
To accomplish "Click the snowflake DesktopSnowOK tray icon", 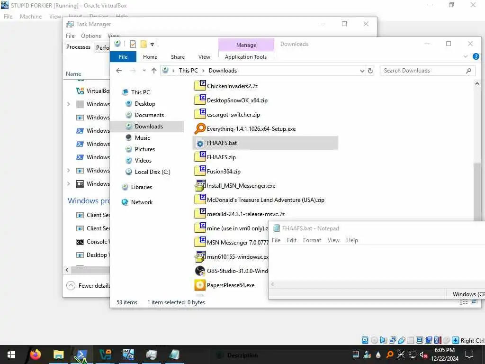I will point(401,355).
